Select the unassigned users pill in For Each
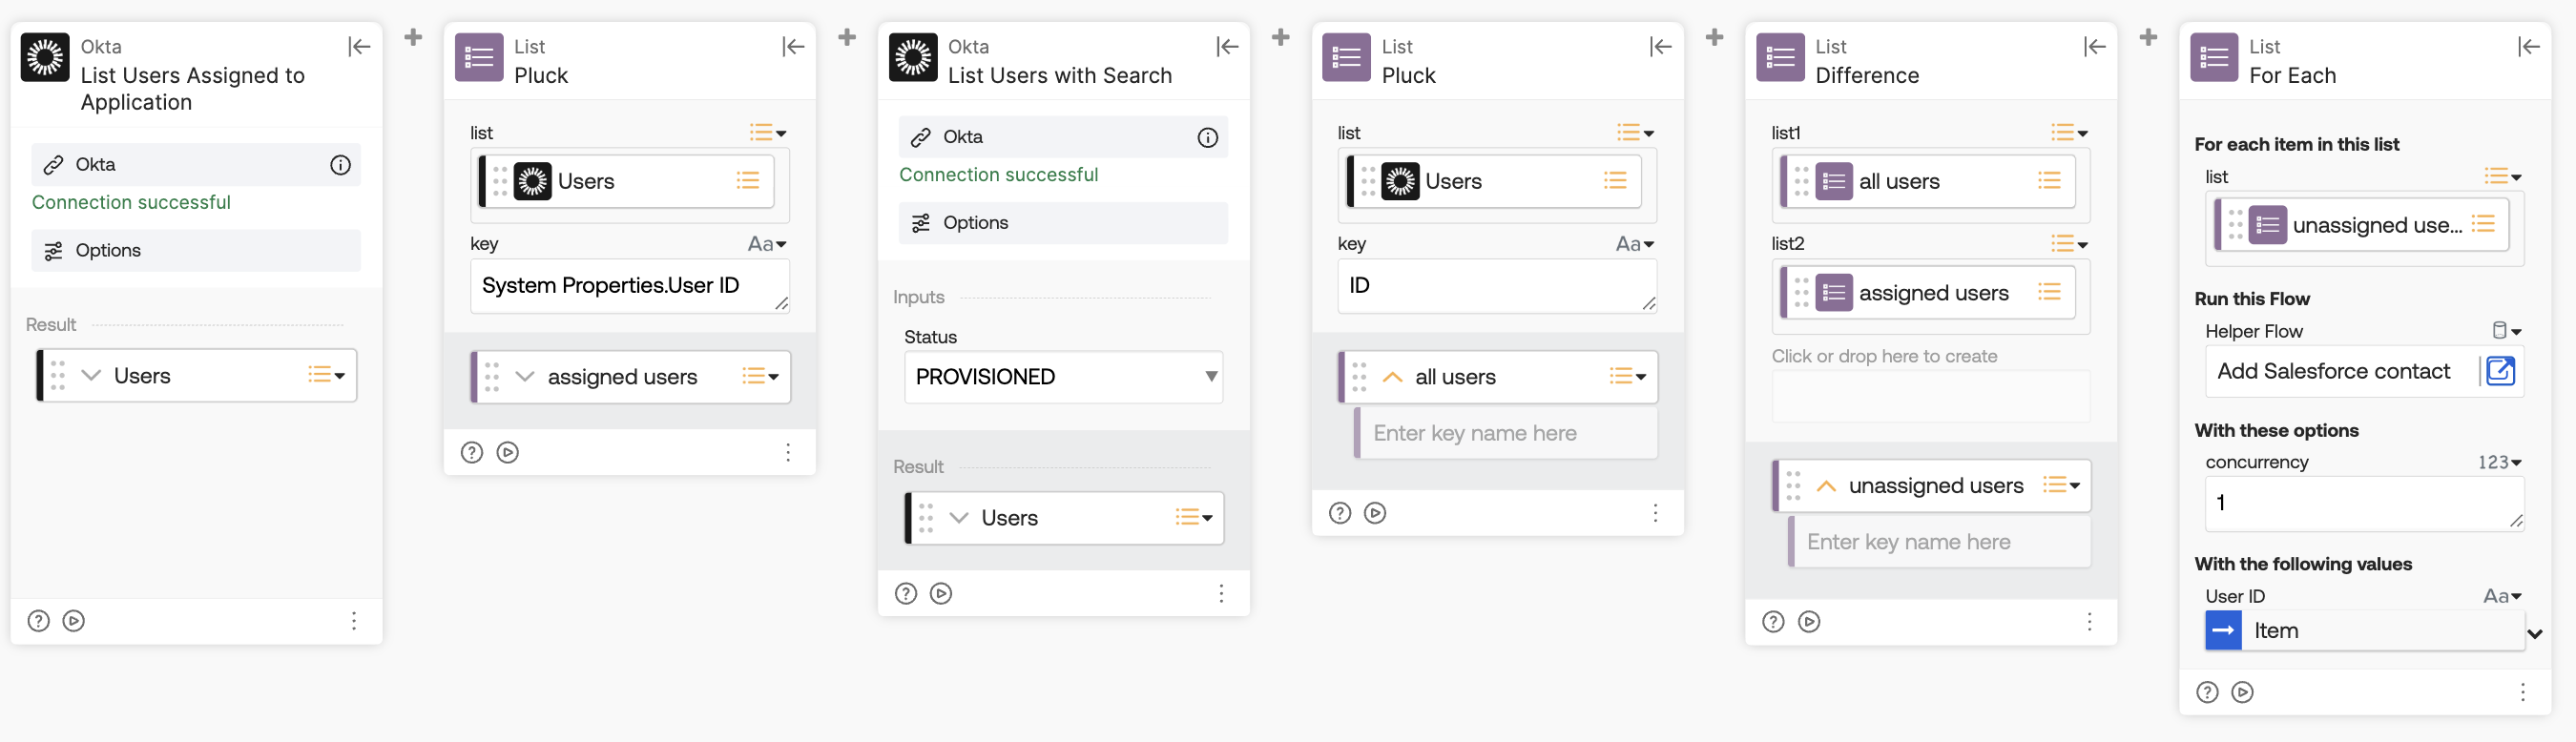The image size is (2576, 742). click(2361, 225)
